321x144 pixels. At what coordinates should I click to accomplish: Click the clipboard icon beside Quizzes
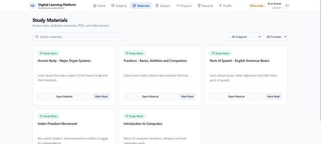[157, 6]
